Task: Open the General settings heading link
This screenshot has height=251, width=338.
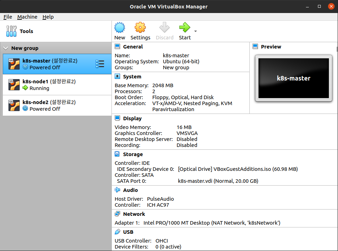Action: pyautogui.click(x=133, y=47)
